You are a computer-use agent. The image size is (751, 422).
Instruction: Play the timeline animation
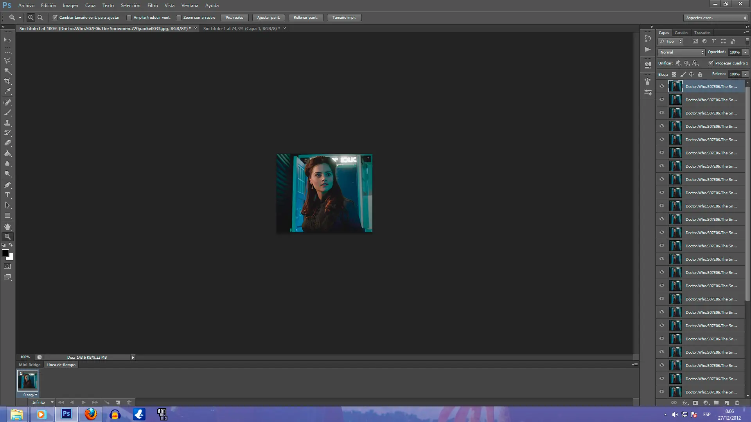84,402
